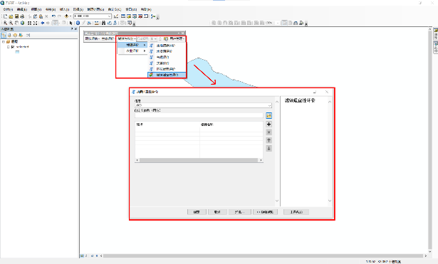
Task: Click into the custom parameter text field
Action: [199, 115]
